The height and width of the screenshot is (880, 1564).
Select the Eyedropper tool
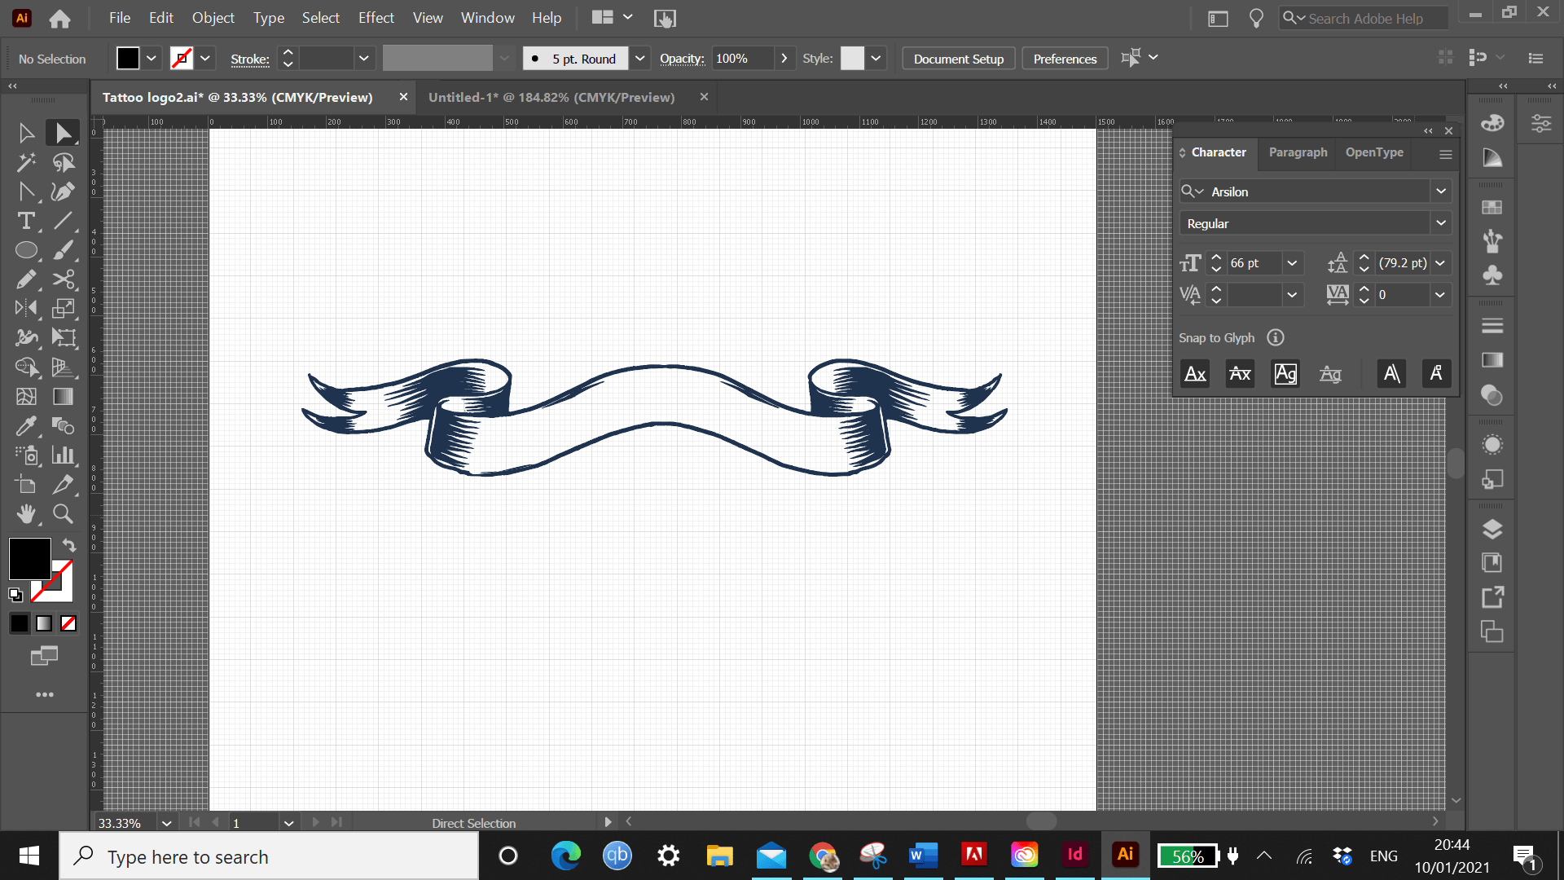coord(26,425)
